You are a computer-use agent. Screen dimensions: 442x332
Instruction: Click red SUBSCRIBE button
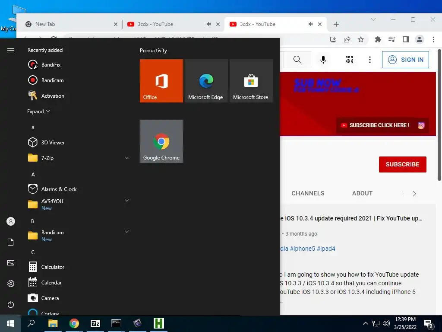click(403, 164)
